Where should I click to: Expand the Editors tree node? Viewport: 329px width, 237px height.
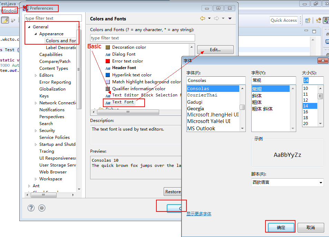(36, 75)
